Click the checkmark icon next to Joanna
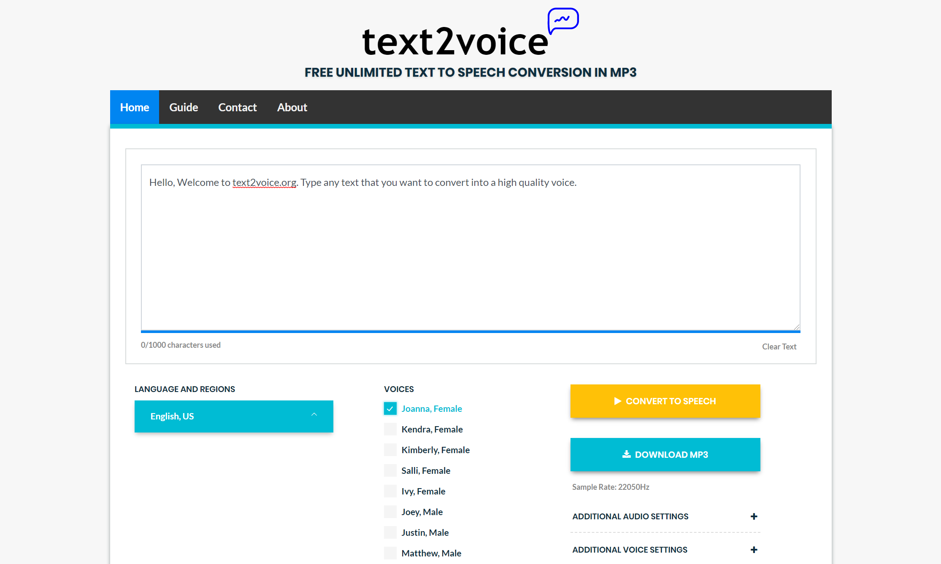 point(390,408)
